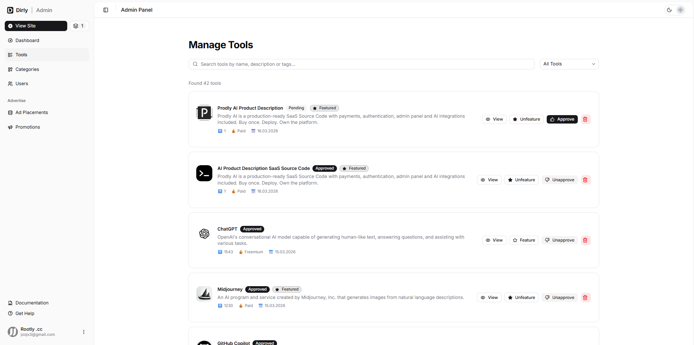Click the search tools input field

[361, 64]
